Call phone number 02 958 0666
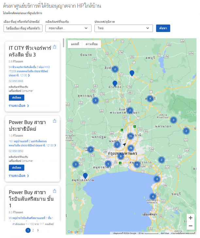Viewport: 200px width, 238px height. point(16,81)
